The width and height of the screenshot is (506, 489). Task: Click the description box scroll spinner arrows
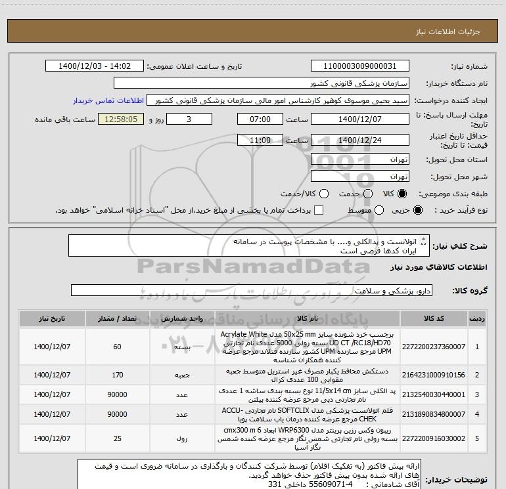coord(424,242)
